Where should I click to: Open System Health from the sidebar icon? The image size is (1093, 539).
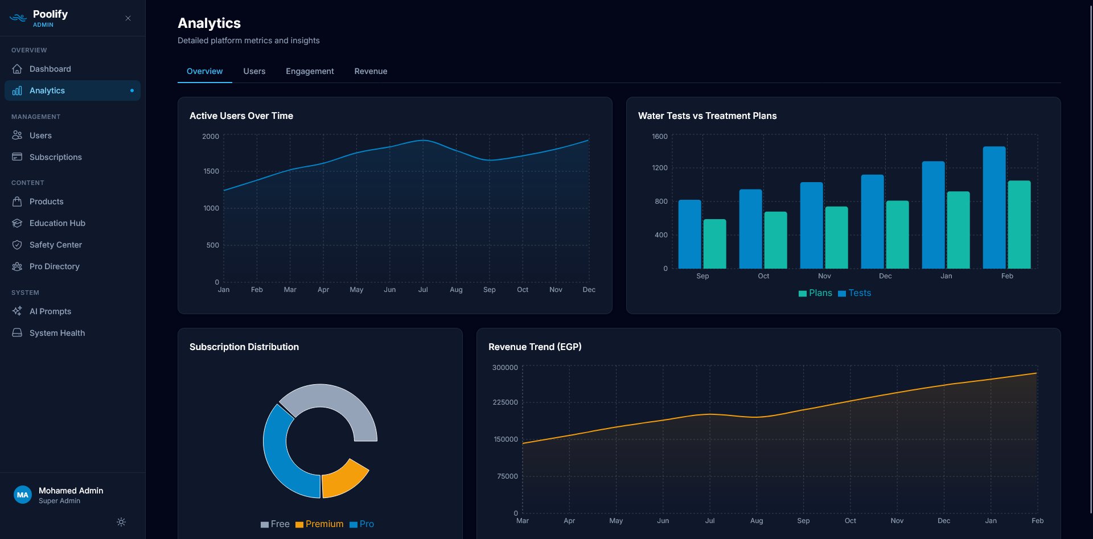pos(18,333)
